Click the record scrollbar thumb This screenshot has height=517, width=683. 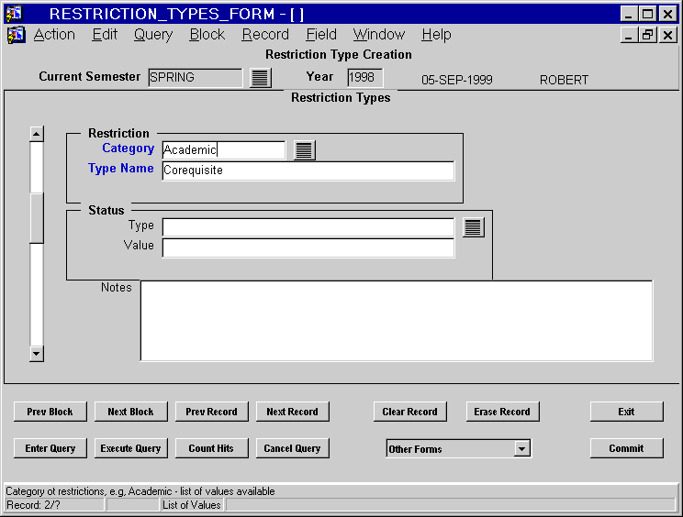[x=37, y=217]
